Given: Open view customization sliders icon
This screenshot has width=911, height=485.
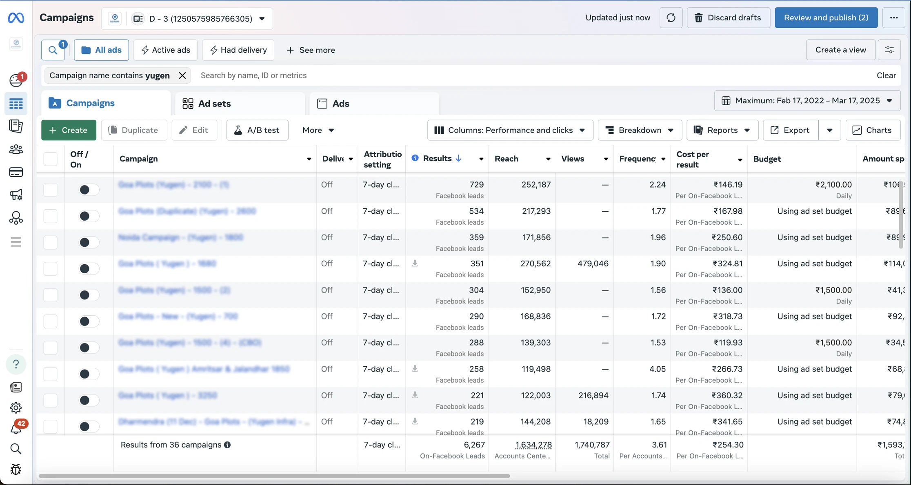Looking at the screenshot, I should (889, 50).
